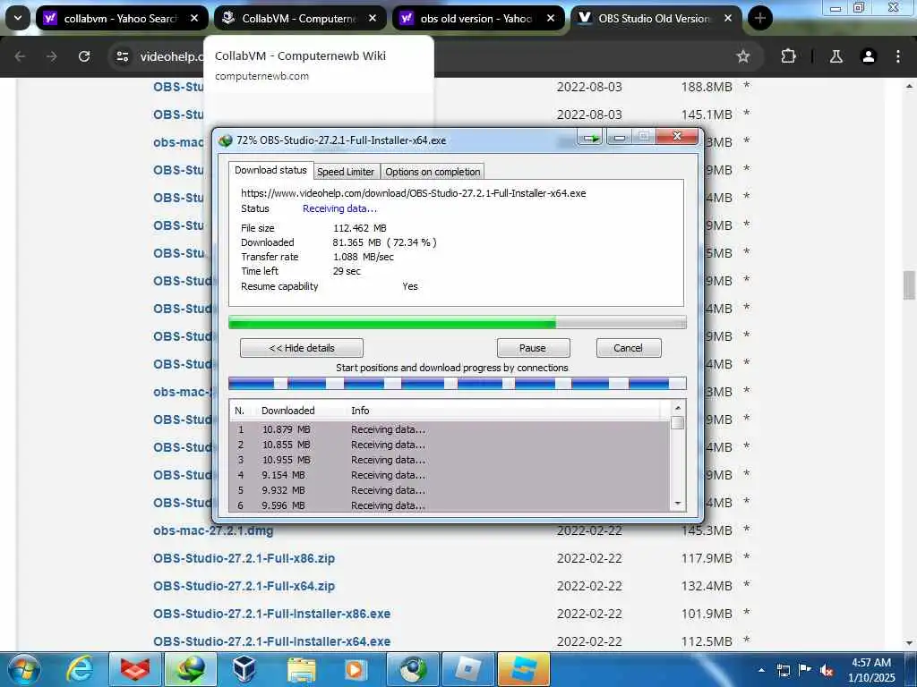Bookmark this page with the star icon
Viewport: 917px width, 687px height.
pyautogui.click(x=742, y=56)
